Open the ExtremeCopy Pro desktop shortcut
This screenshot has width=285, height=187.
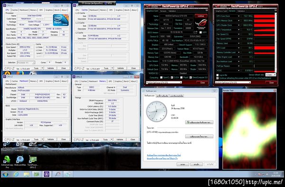(7, 161)
